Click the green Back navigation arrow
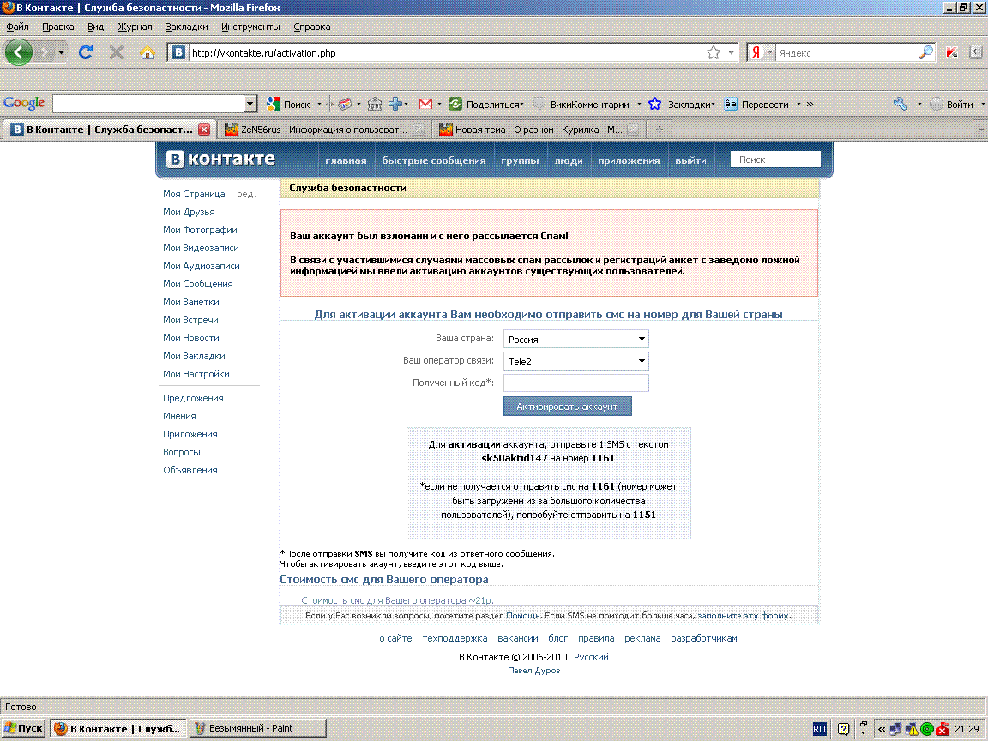The width and height of the screenshot is (988, 741). point(19,52)
